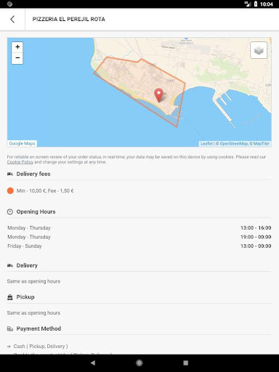
Task: Click inside the orange delivery area polygon
Action: tap(136, 80)
